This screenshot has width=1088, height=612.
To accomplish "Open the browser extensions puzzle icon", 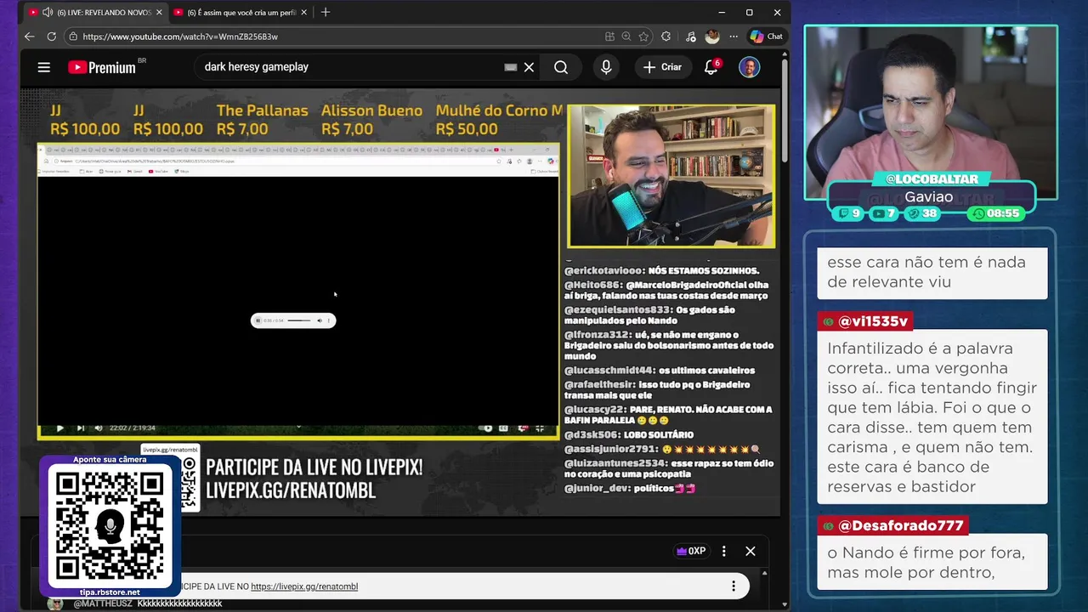I will click(666, 37).
